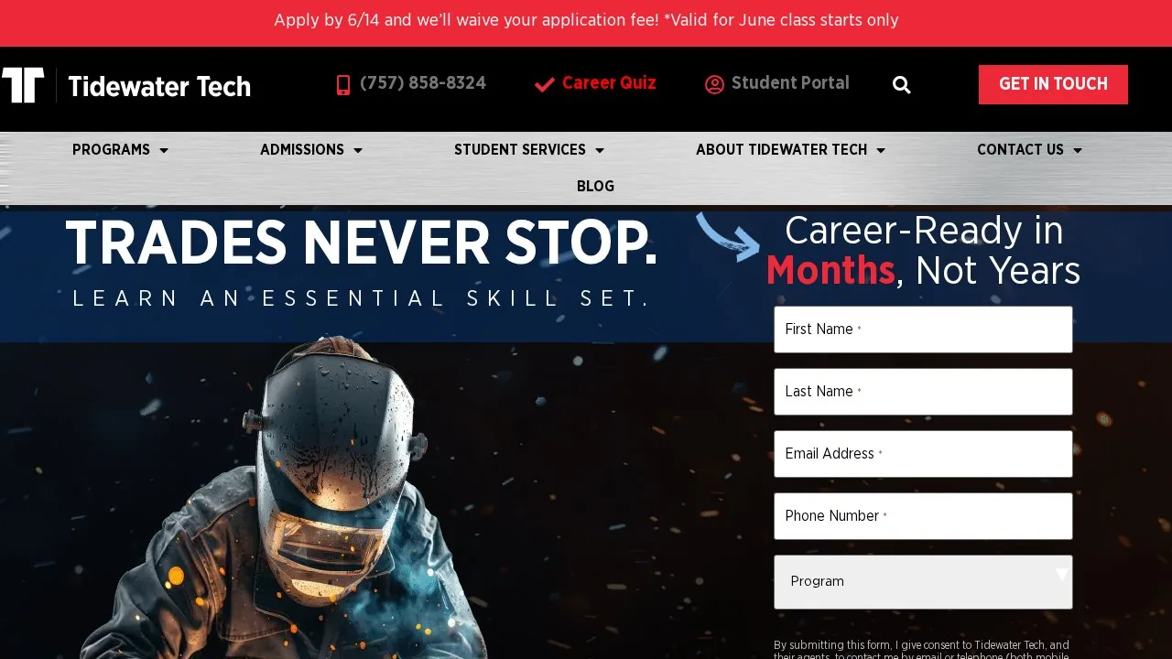Focus the Last Name field
The image size is (1172, 659).
(x=923, y=392)
